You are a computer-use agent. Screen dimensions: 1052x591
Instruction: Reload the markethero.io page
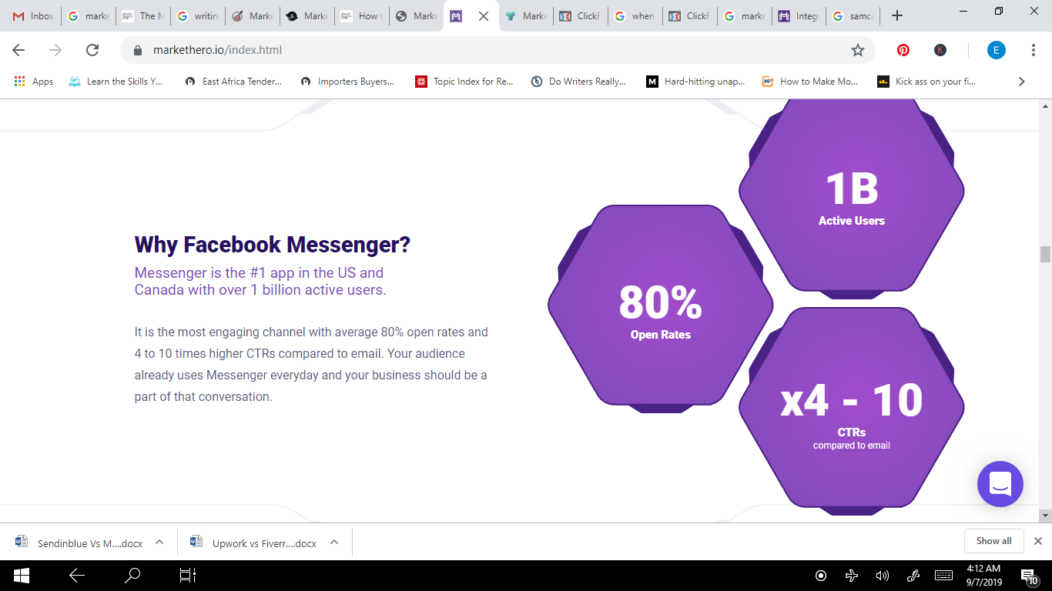pyautogui.click(x=92, y=50)
